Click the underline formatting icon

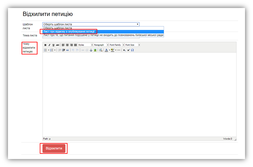(53, 45)
